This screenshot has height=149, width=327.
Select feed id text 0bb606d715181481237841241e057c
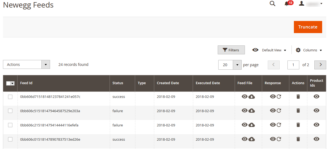pyautogui.click(x=50, y=97)
